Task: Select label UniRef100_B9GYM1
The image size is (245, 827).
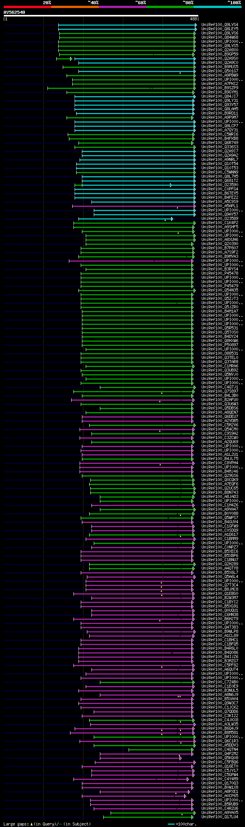Action: click(220, 92)
